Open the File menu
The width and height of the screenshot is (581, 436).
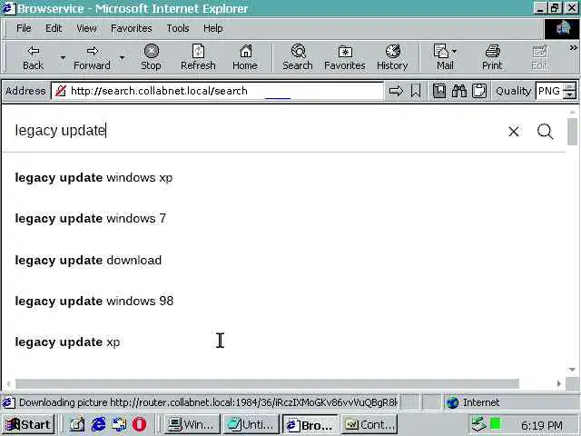[x=24, y=28]
